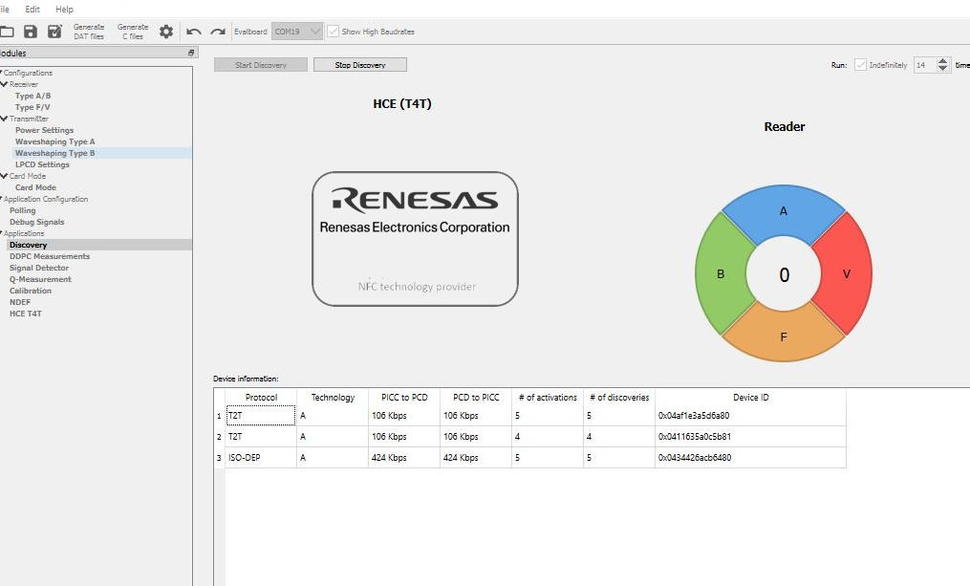Save the configuration with the save icon
This screenshot has width=970, height=586.
point(31,31)
